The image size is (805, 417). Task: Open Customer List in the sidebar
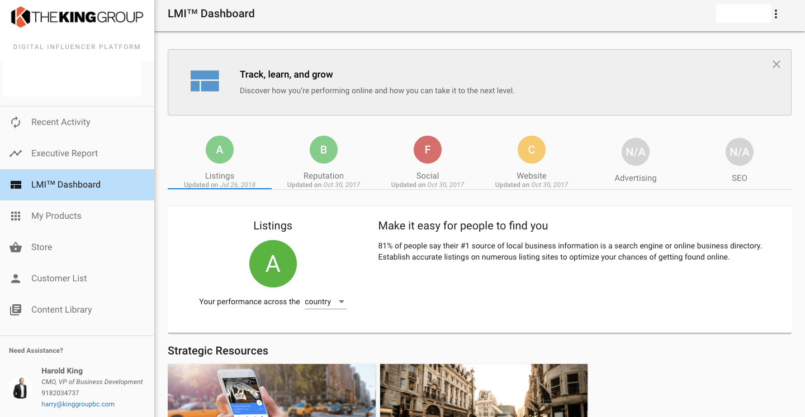(77, 279)
